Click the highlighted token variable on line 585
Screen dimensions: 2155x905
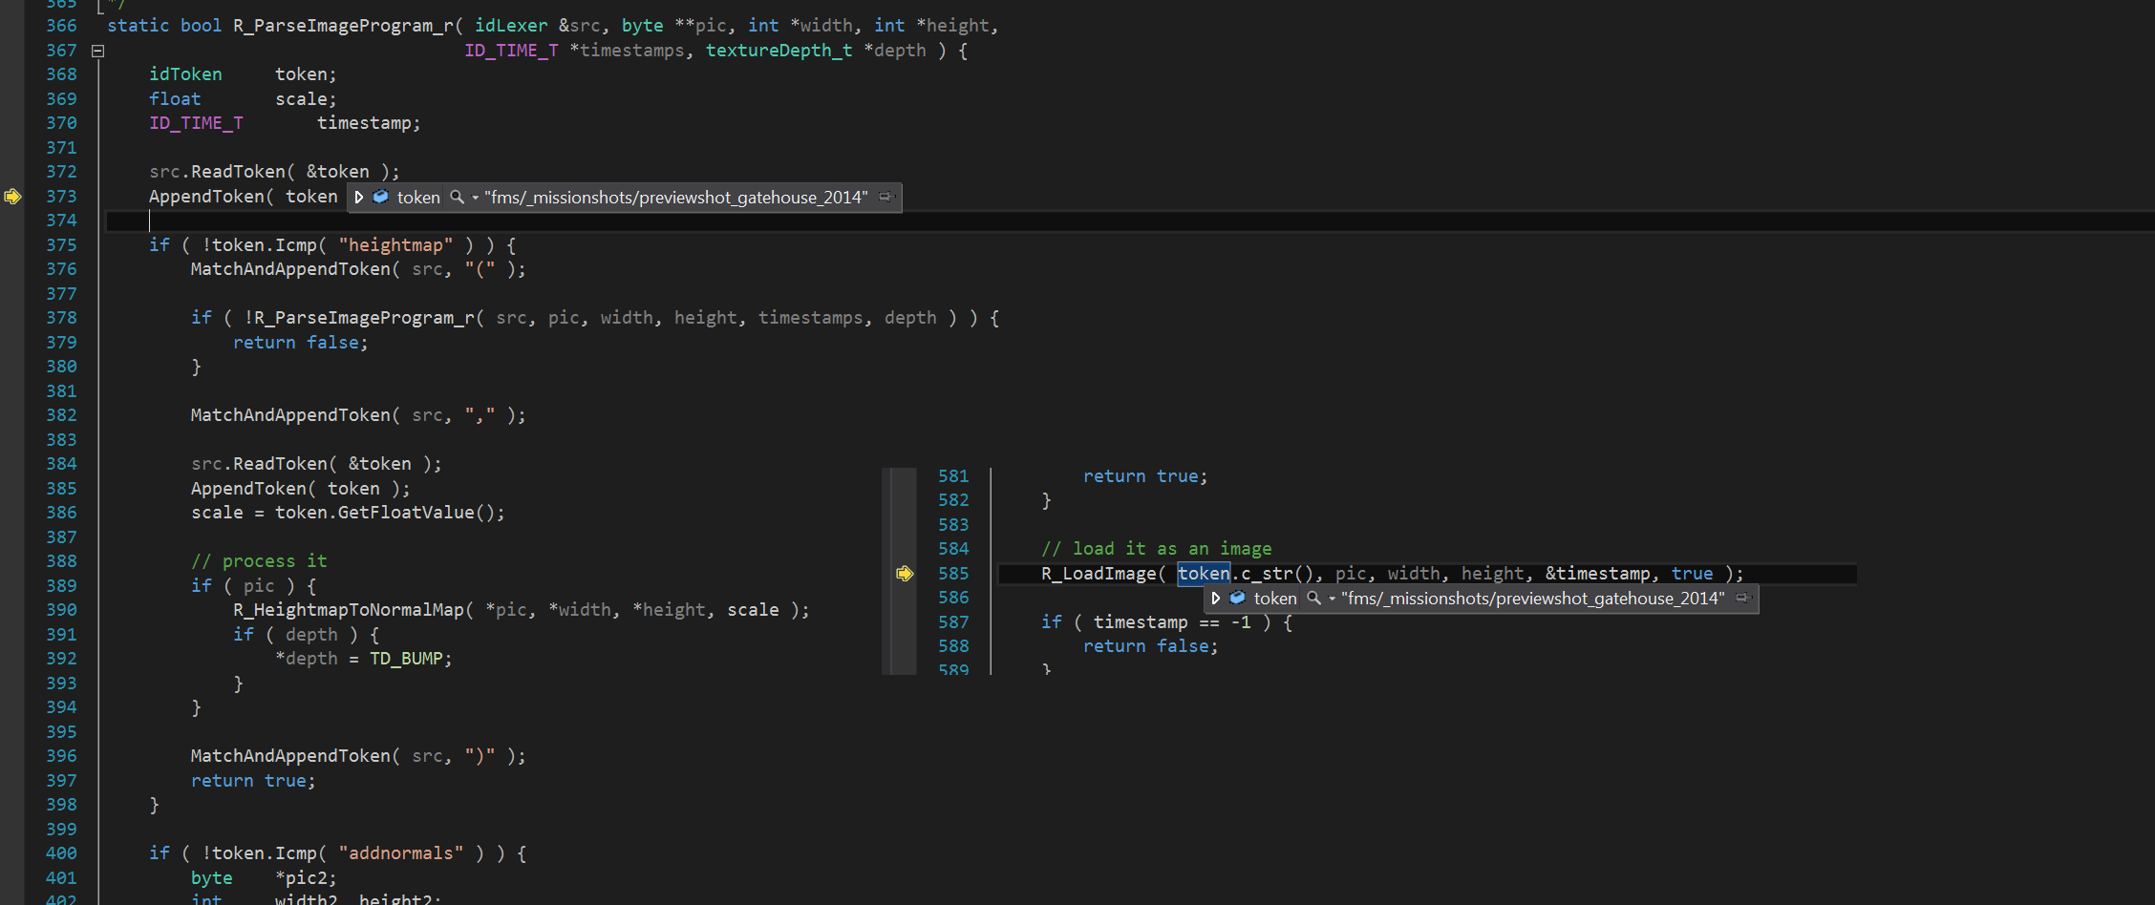click(x=1203, y=574)
